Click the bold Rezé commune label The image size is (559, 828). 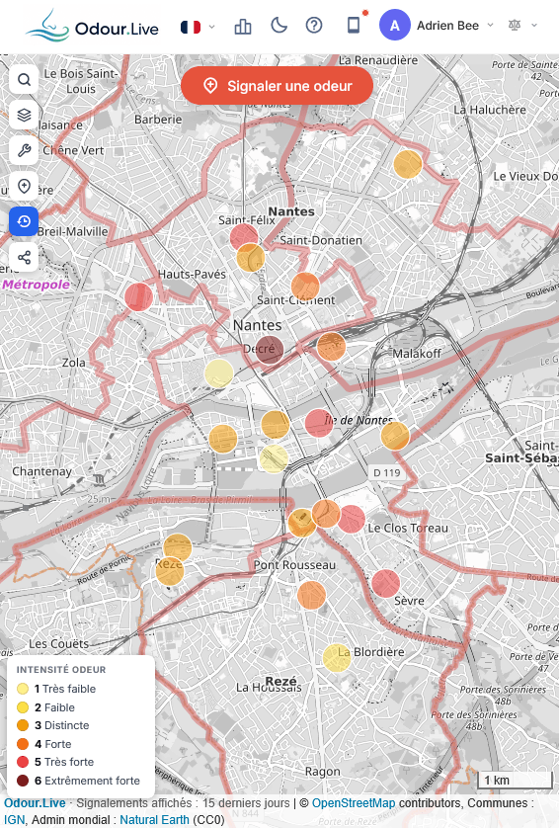pos(281,681)
